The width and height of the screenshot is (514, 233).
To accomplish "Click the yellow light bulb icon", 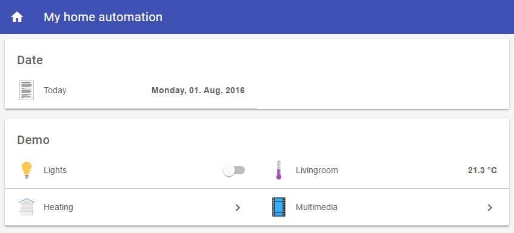I will (x=27, y=170).
